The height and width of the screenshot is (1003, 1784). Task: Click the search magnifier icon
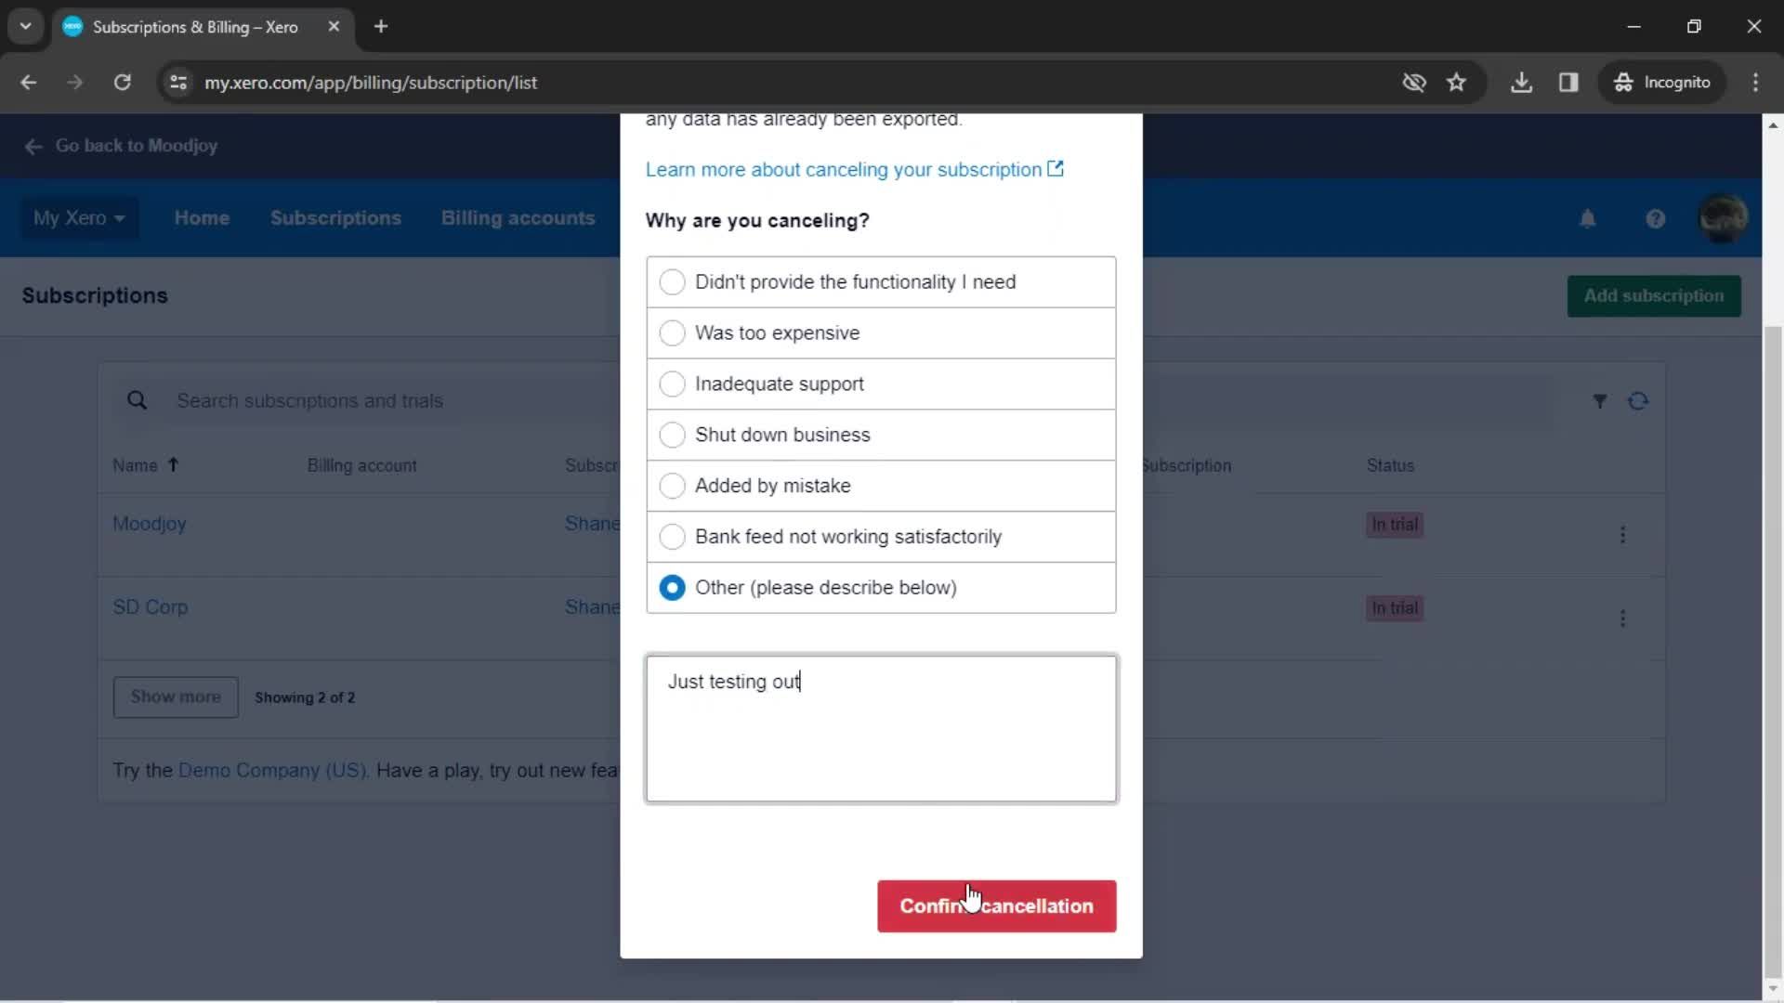[137, 400]
